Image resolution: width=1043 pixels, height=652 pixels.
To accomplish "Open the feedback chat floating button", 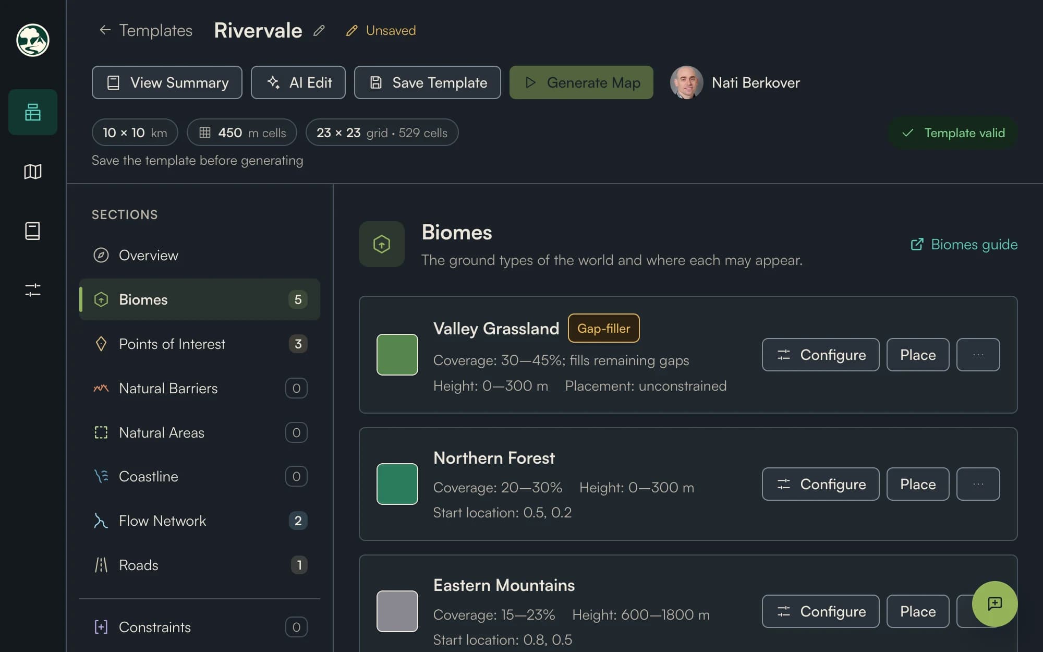I will pos(995,604).
